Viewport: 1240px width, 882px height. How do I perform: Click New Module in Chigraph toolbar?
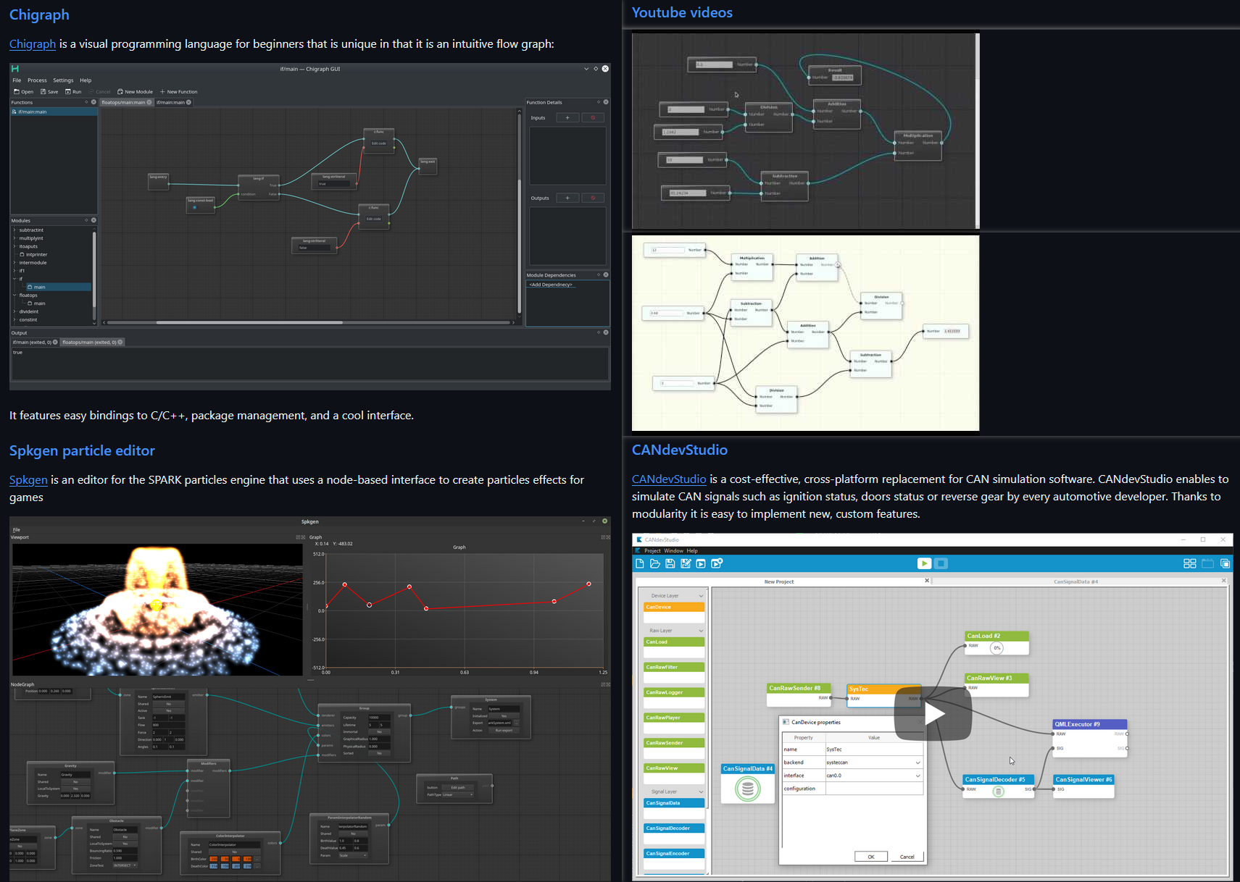135,92
